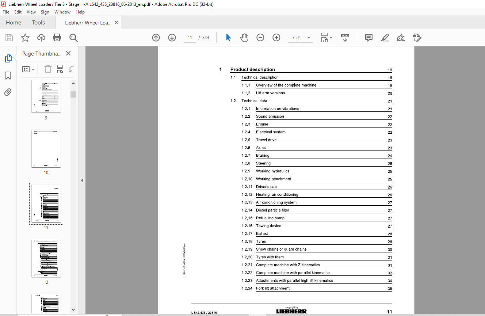485x316 pixels.
Task: Click the Diesel particle filter entry
Action: (x=272, y=210)
